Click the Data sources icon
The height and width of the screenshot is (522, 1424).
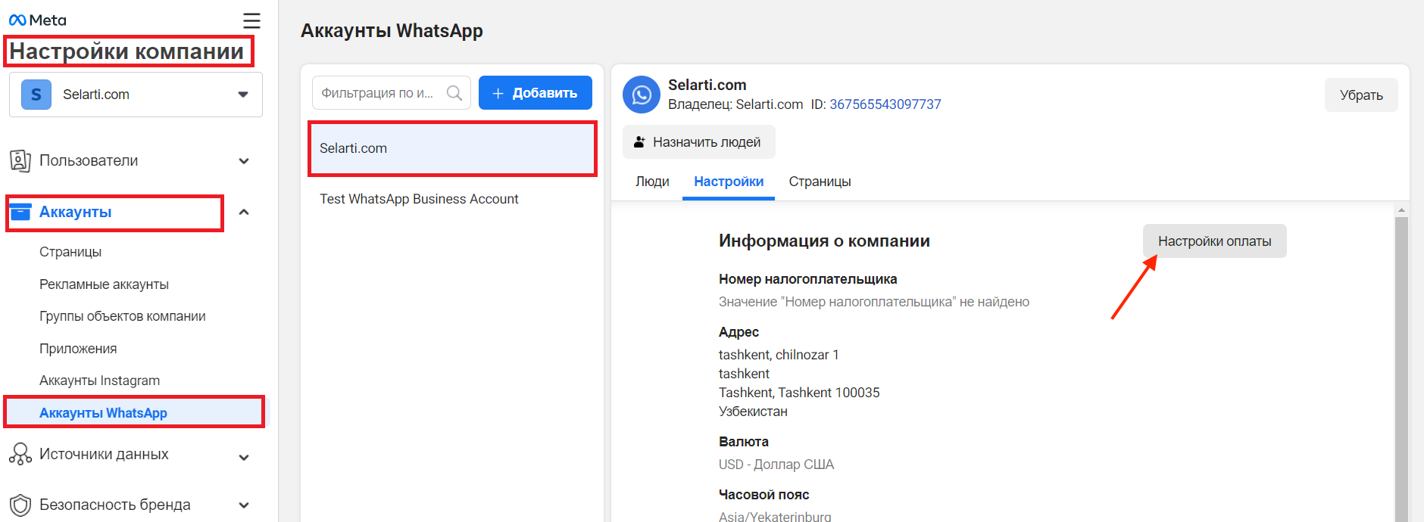[20, 454]
